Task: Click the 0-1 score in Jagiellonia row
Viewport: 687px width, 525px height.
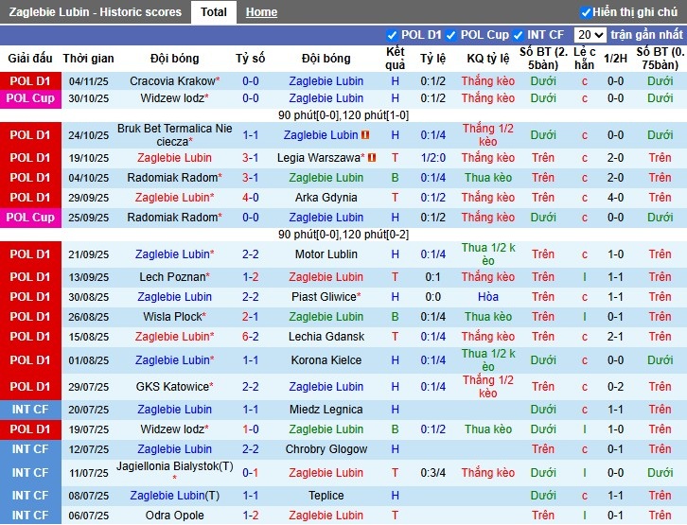Action: pos(250,472)
